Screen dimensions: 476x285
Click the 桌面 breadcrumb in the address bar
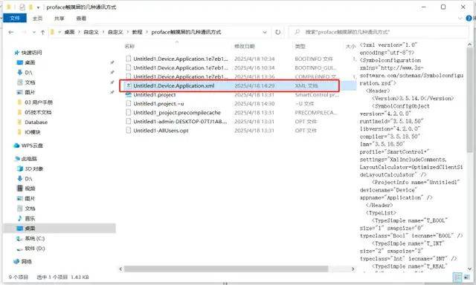pos(69,32)
